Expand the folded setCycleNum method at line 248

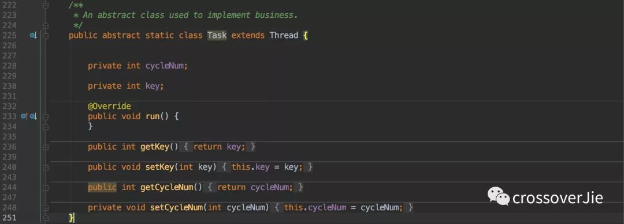pos(46,208)
